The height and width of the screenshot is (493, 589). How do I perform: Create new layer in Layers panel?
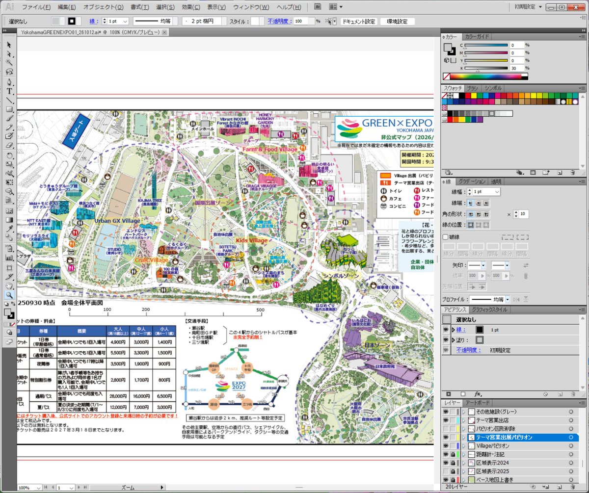560,487
